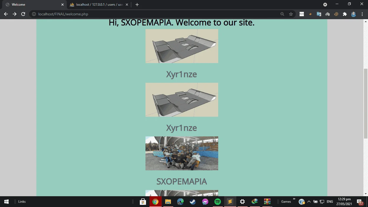
Task: Click the first Xyr1nze username label
Action: (x=182, y=74)
